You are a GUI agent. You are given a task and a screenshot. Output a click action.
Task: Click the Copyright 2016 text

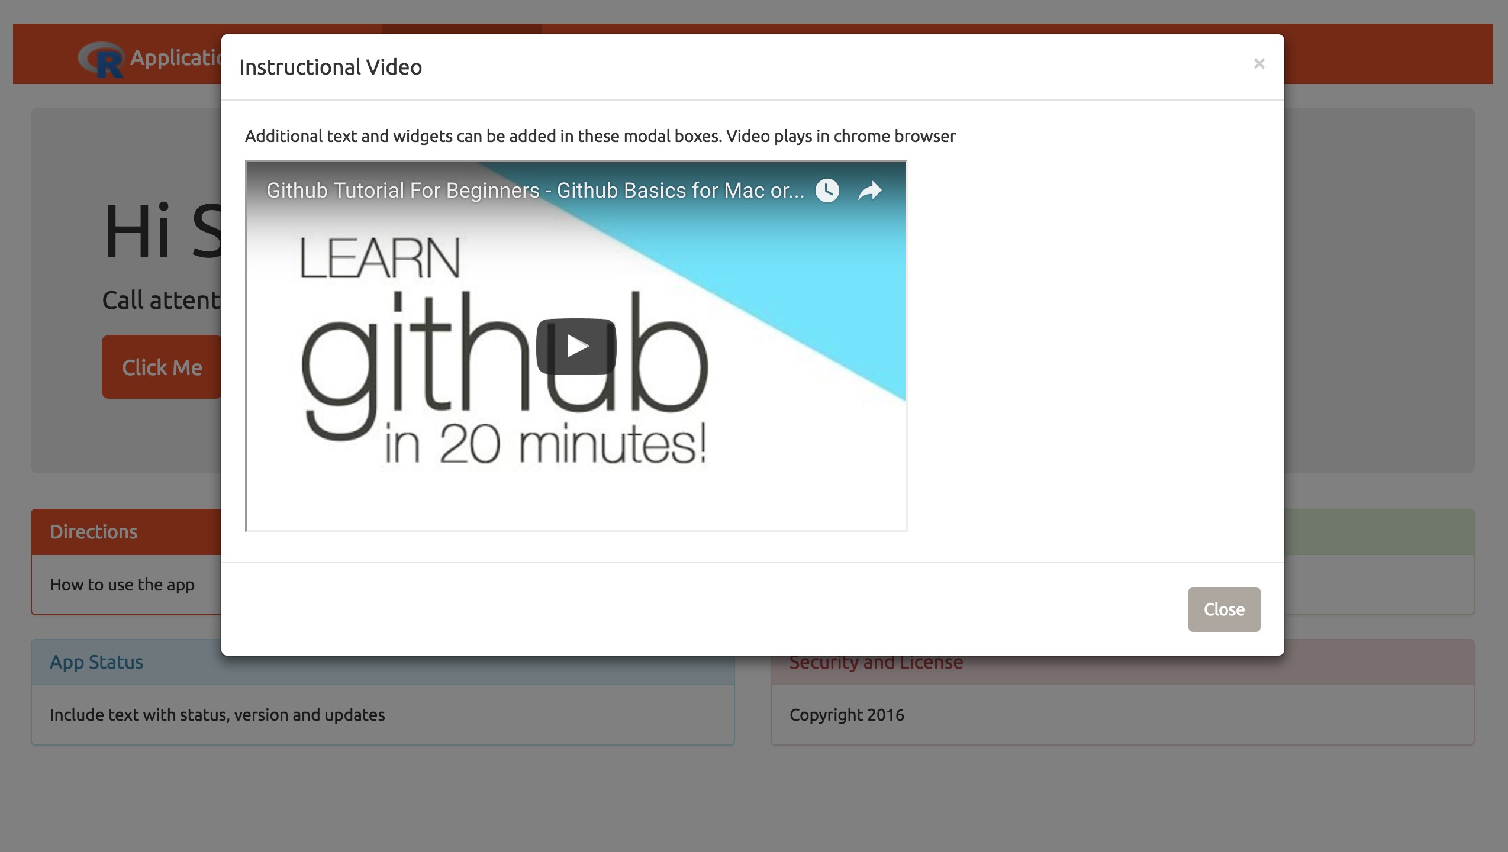[x=846, y=715]
